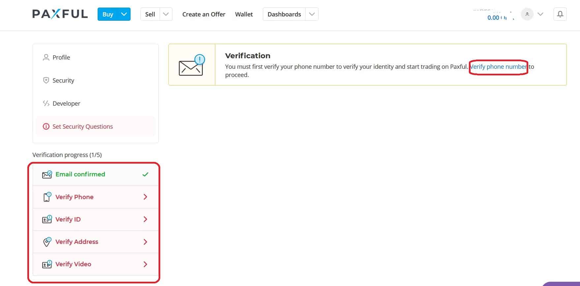Follow the Verify phone number link
The image size is (580, 286).
point(498,67)
